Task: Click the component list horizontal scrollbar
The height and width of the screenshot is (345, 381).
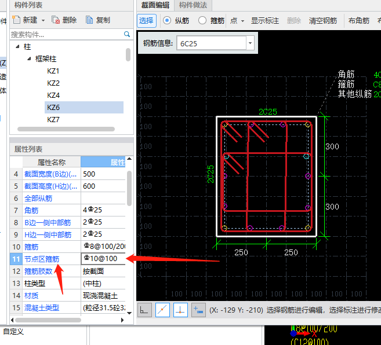Action: click(x=66, y=129)
